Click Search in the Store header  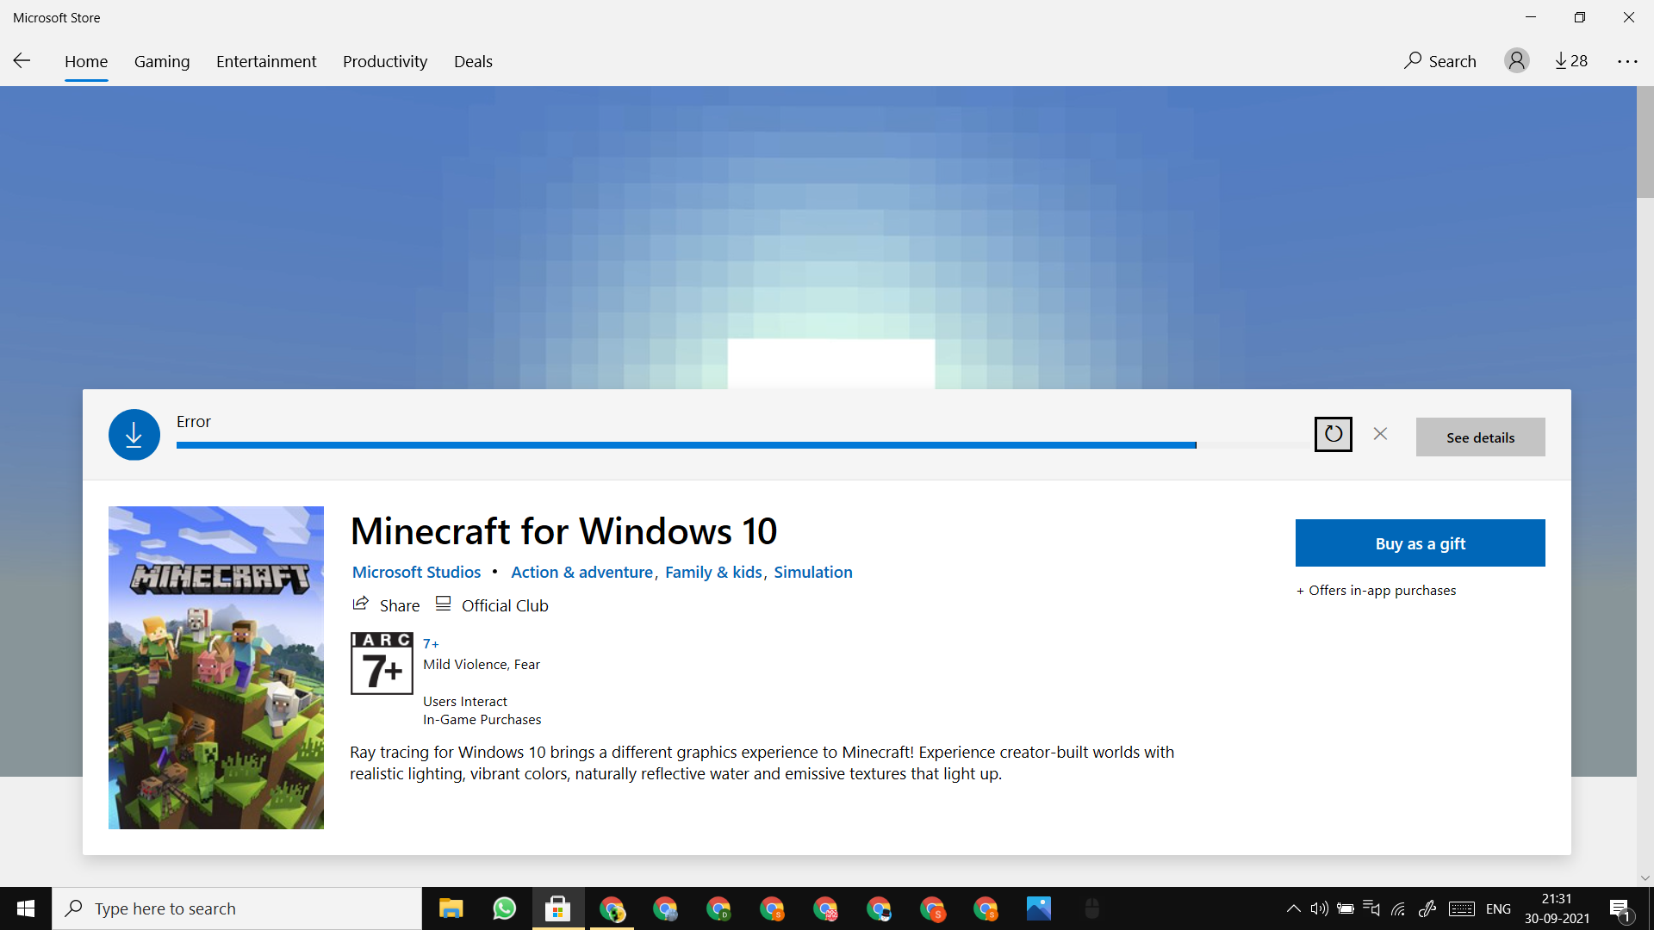point(1439,60)
